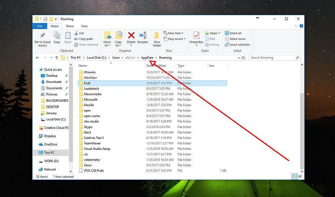Click the Copy icon in Clipboard group
The width and height of the screenshot is (335, 197).
click(57, 35)
